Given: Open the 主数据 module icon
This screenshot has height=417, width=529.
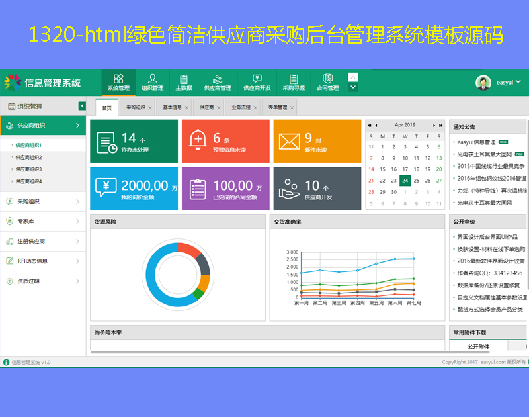Looking at the screenshot, I should pyautogui.click(x=184, y=82).
